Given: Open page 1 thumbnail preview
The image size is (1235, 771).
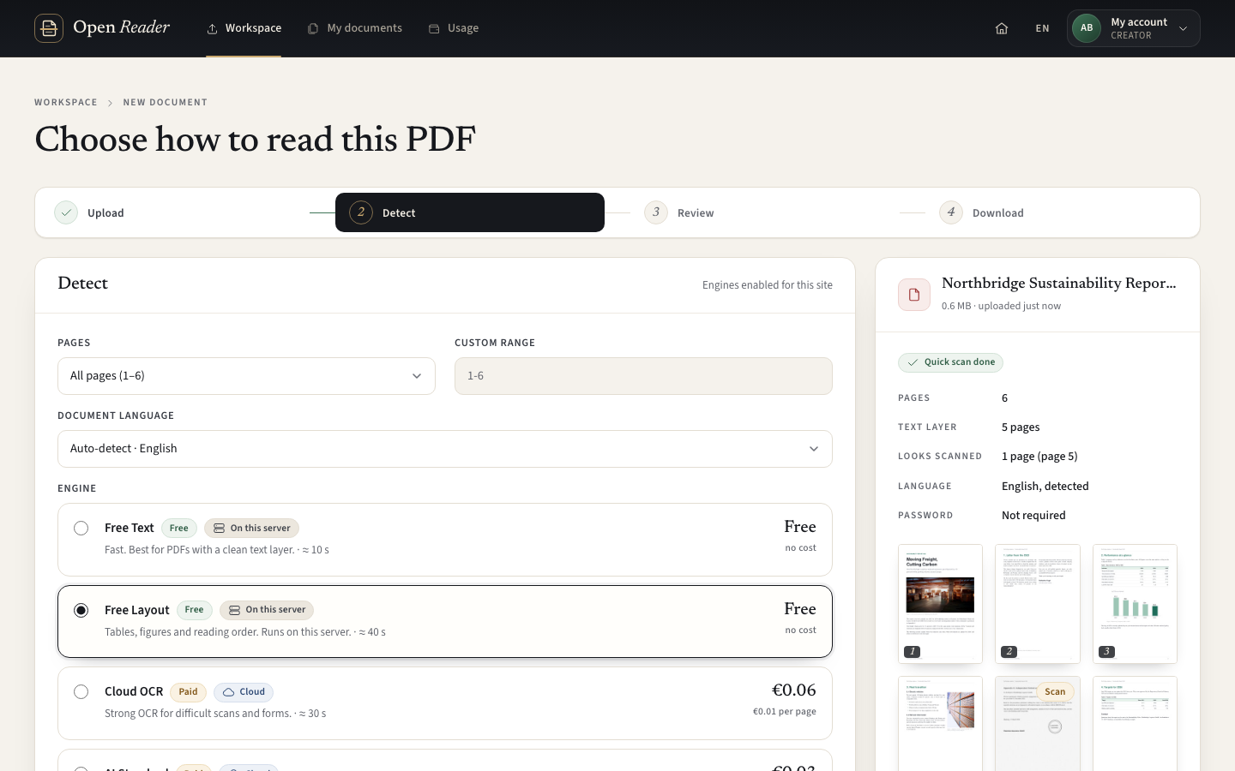Looking at the screenshot, I should click(x=940, y=604).
